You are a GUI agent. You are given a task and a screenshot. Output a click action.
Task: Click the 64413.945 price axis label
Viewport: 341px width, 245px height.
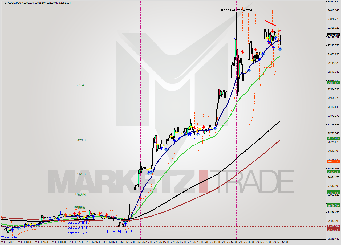[333, 10]
